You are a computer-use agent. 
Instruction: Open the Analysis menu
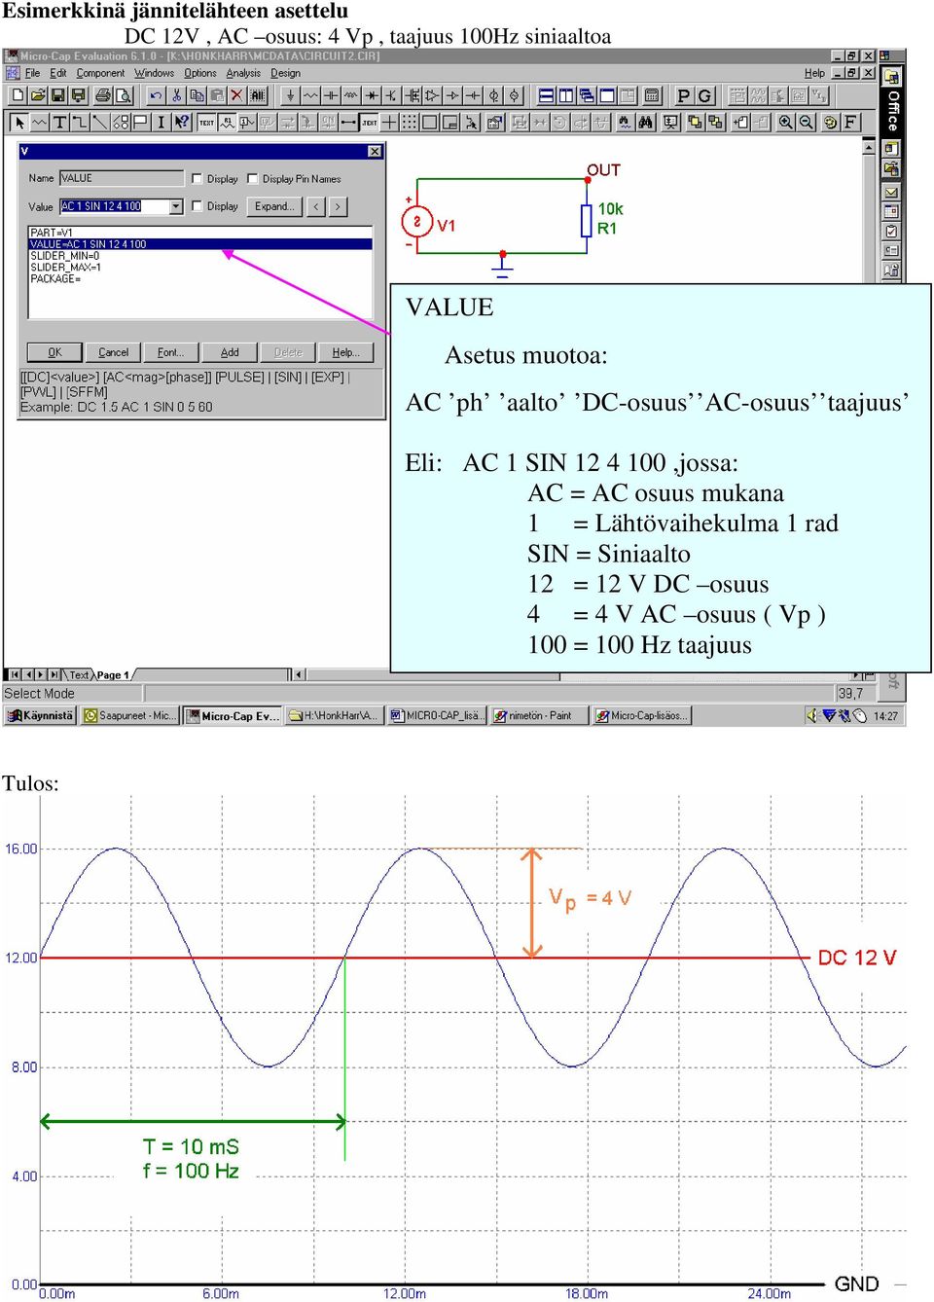[x=243, y=73]
